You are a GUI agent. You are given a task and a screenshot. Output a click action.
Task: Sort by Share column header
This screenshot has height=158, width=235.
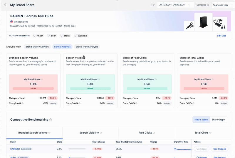pyautogui.click(x=59, y=142)
